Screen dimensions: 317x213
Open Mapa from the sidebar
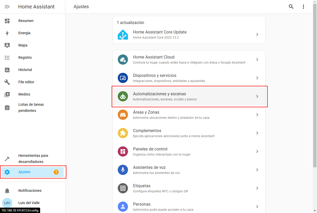(x=32, y=45)
